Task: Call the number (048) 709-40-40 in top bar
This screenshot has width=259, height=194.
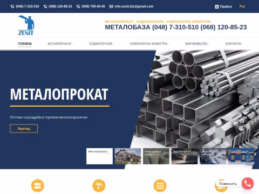Action: [x=93, y=6]
